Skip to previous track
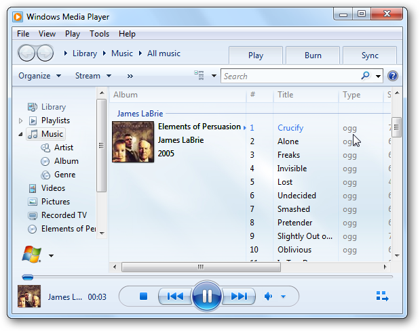 pyautogui.click(x=175, y=296)
